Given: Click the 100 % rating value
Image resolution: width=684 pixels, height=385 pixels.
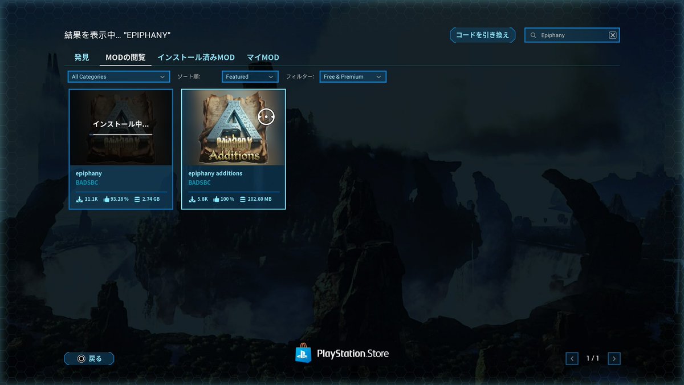Looking at the screenshot, I should pos(227,200).
